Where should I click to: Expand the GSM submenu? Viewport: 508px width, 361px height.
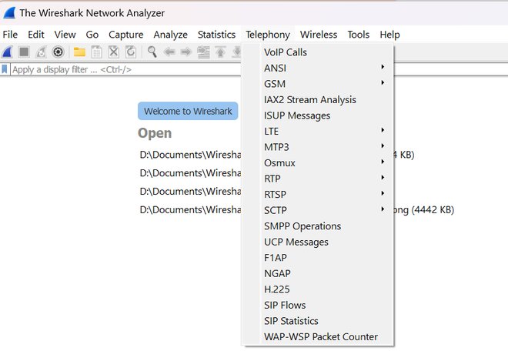(x=323, y=84)
